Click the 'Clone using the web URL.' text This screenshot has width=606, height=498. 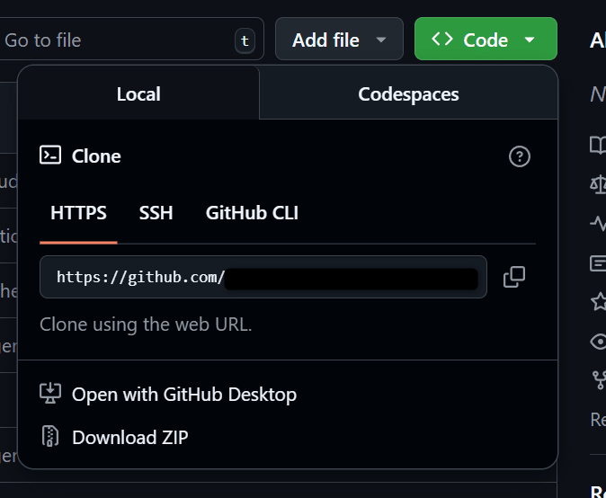[x=146, y=325]
